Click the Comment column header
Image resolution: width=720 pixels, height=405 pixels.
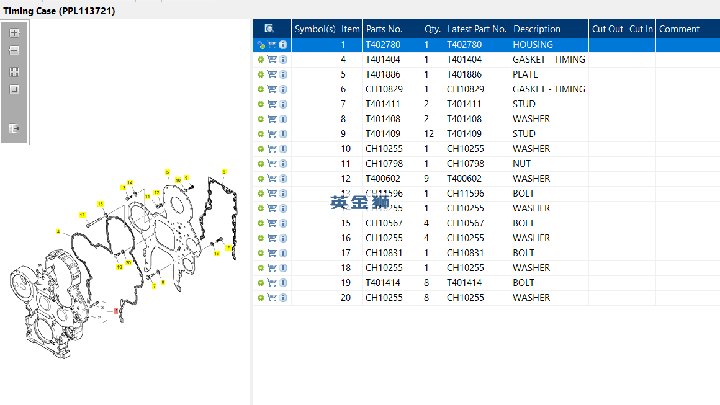[688, 29]
